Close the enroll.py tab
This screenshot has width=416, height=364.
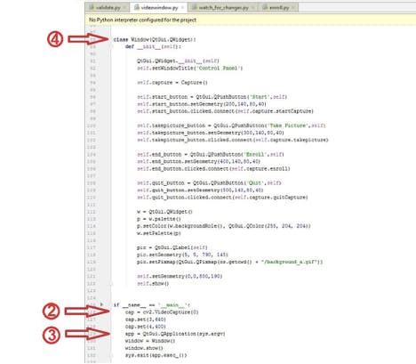[x=293, y=7]
